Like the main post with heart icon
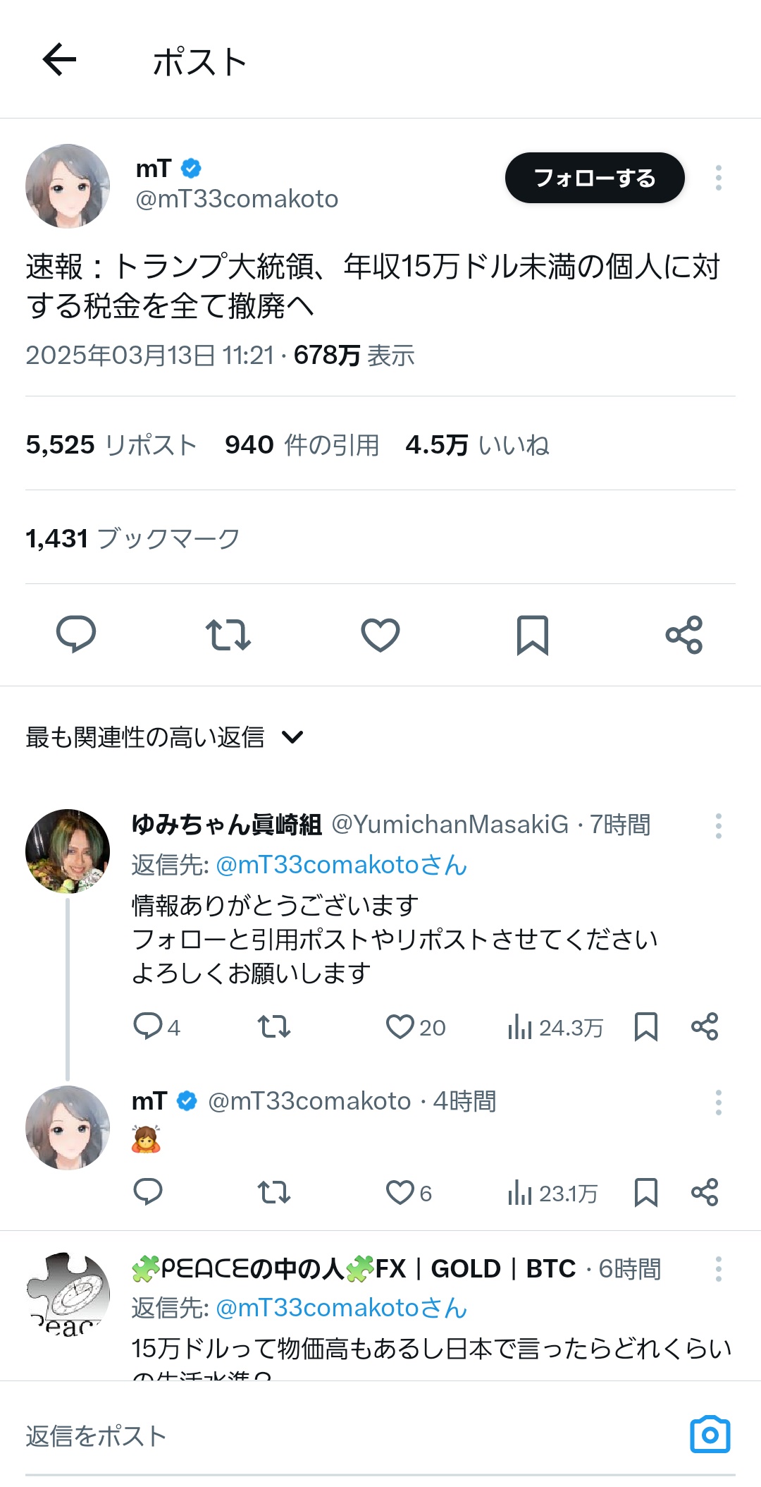The width and height of the screenshot is (761, 1487). click(x=380, y=634)
